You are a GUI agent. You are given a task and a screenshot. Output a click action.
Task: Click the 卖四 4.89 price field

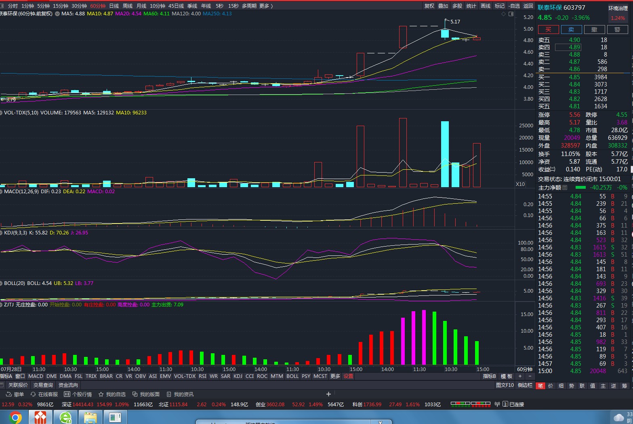click(568, 47)
